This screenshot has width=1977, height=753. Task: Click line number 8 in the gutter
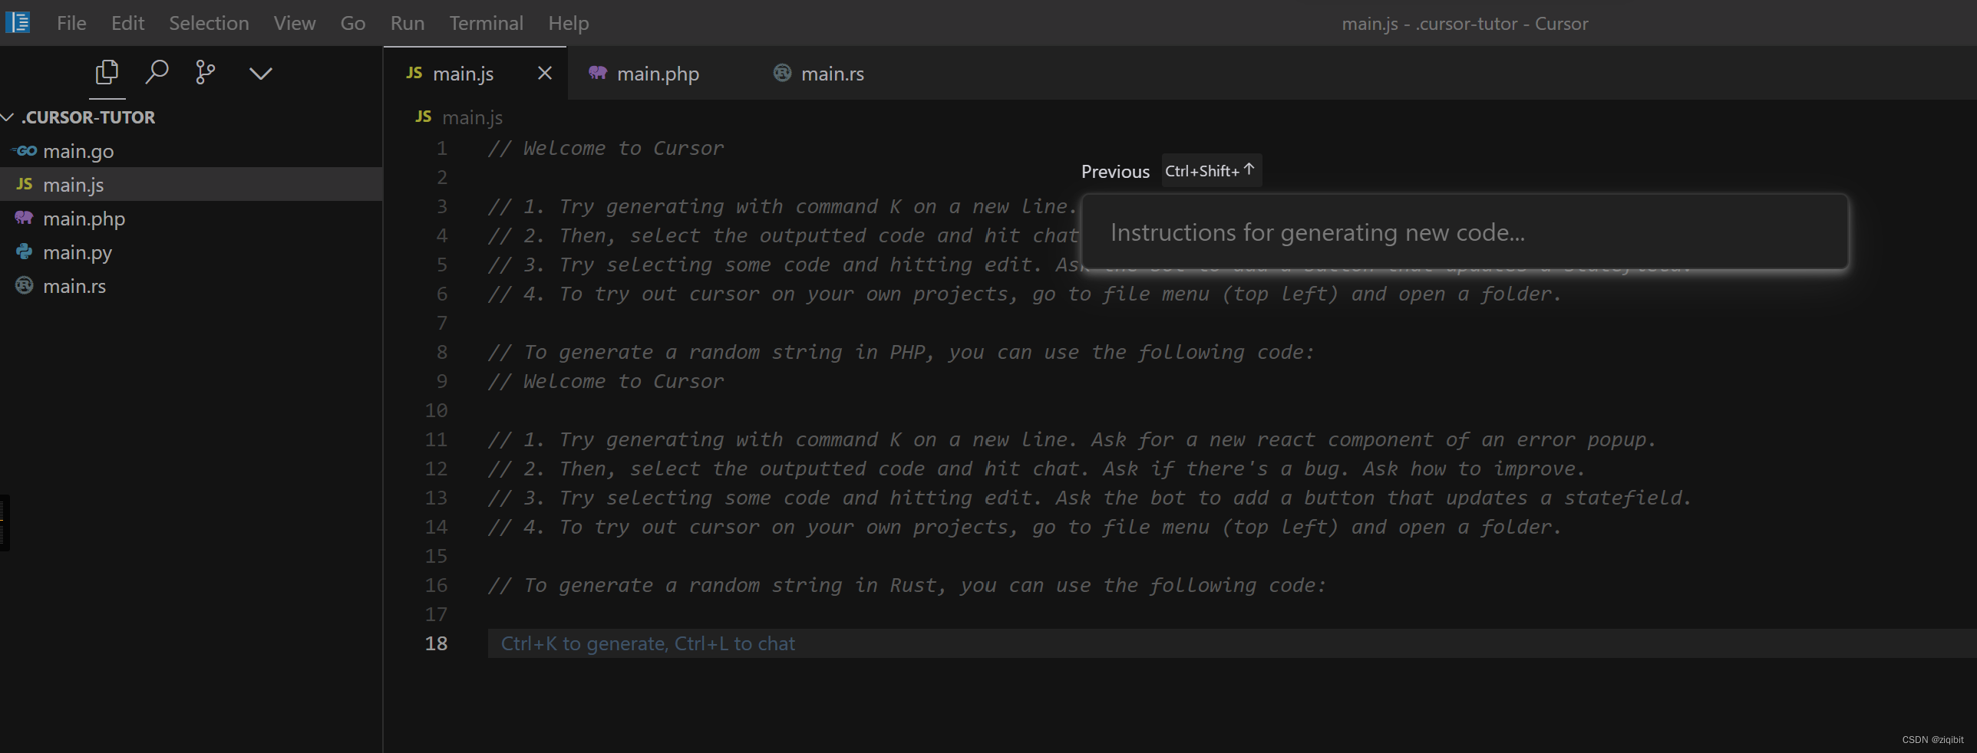pos(442,352)
